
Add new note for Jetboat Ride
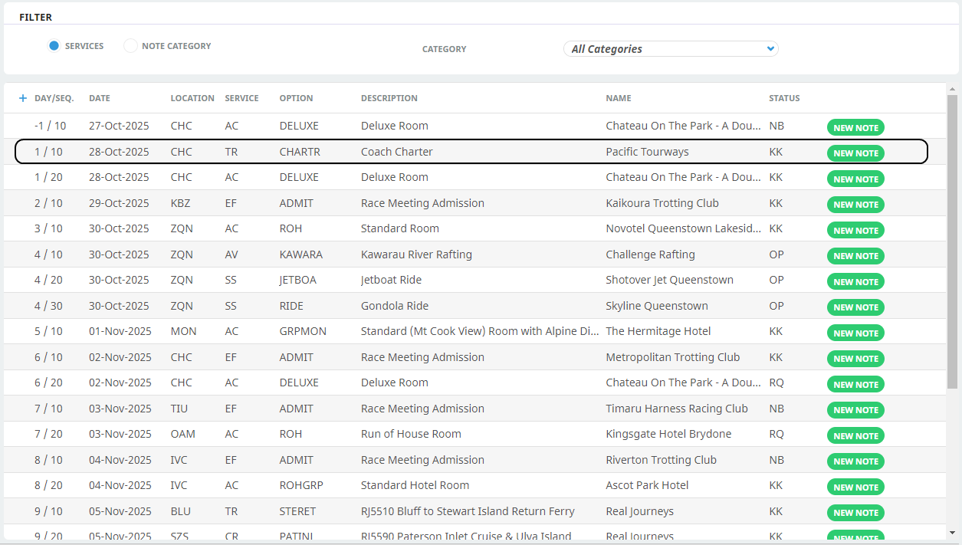click(x=855, y=282)
